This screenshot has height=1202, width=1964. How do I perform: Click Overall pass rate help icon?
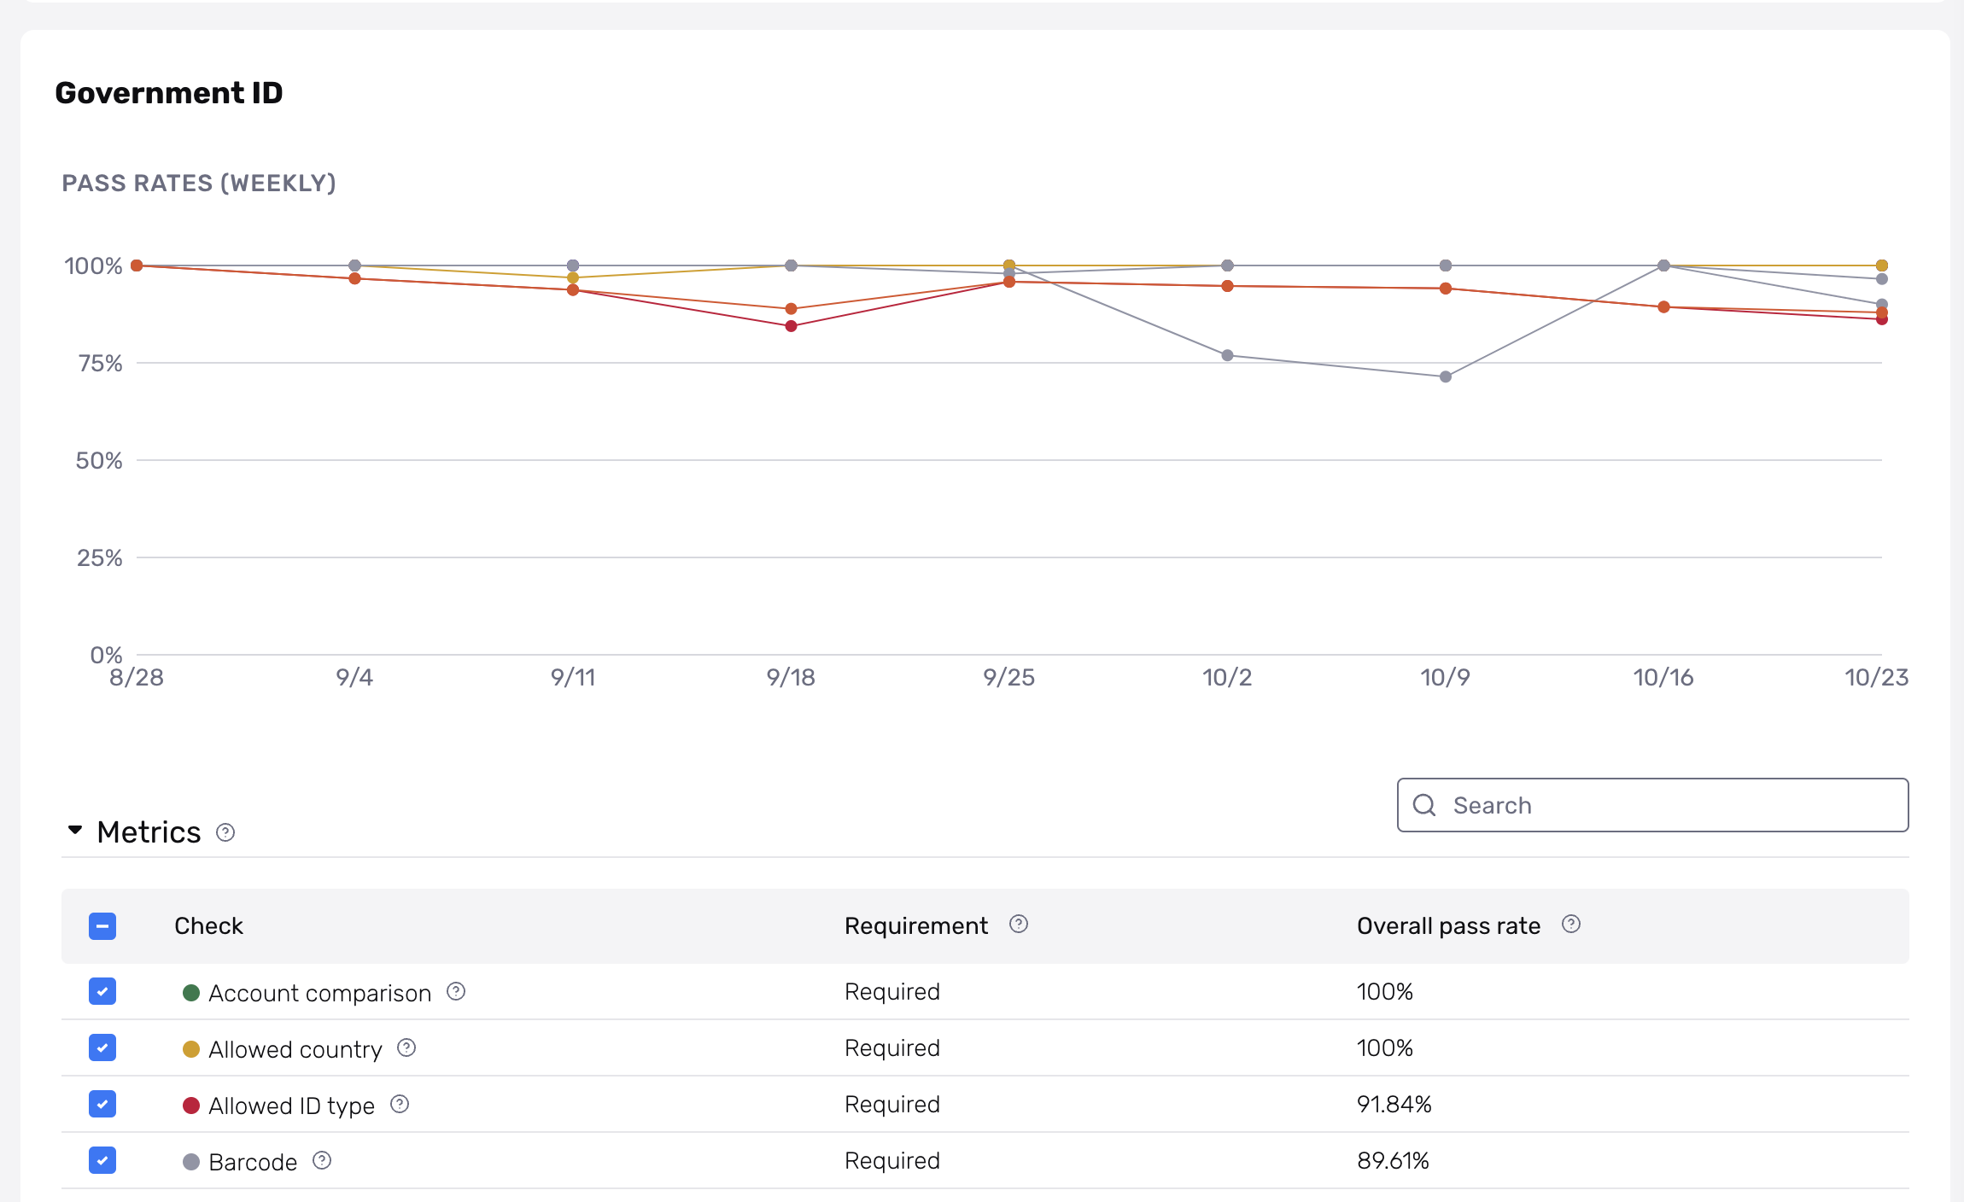pos(1570,925)
